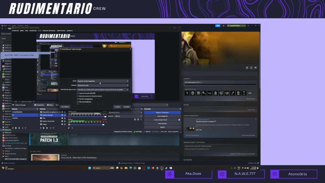The height and width of the screenshot is (183, 325).
Task: Open the Paneles menu in OBS
Action: 33,30
